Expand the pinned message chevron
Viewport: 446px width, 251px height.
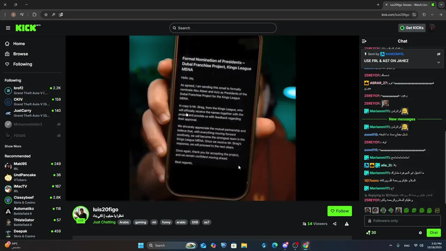point(439,62)
